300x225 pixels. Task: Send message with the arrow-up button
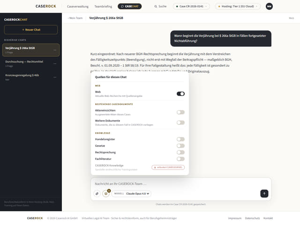coord(264,194)
